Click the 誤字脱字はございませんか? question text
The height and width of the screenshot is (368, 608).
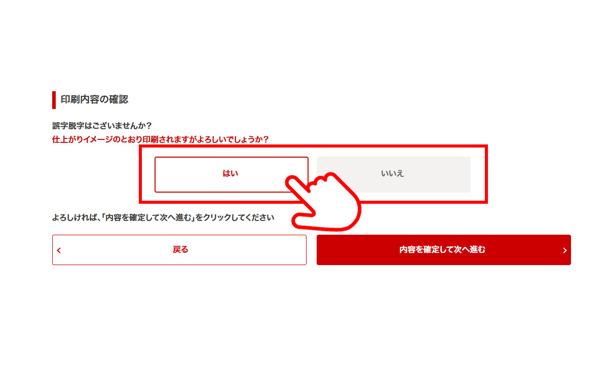(102, 125)
